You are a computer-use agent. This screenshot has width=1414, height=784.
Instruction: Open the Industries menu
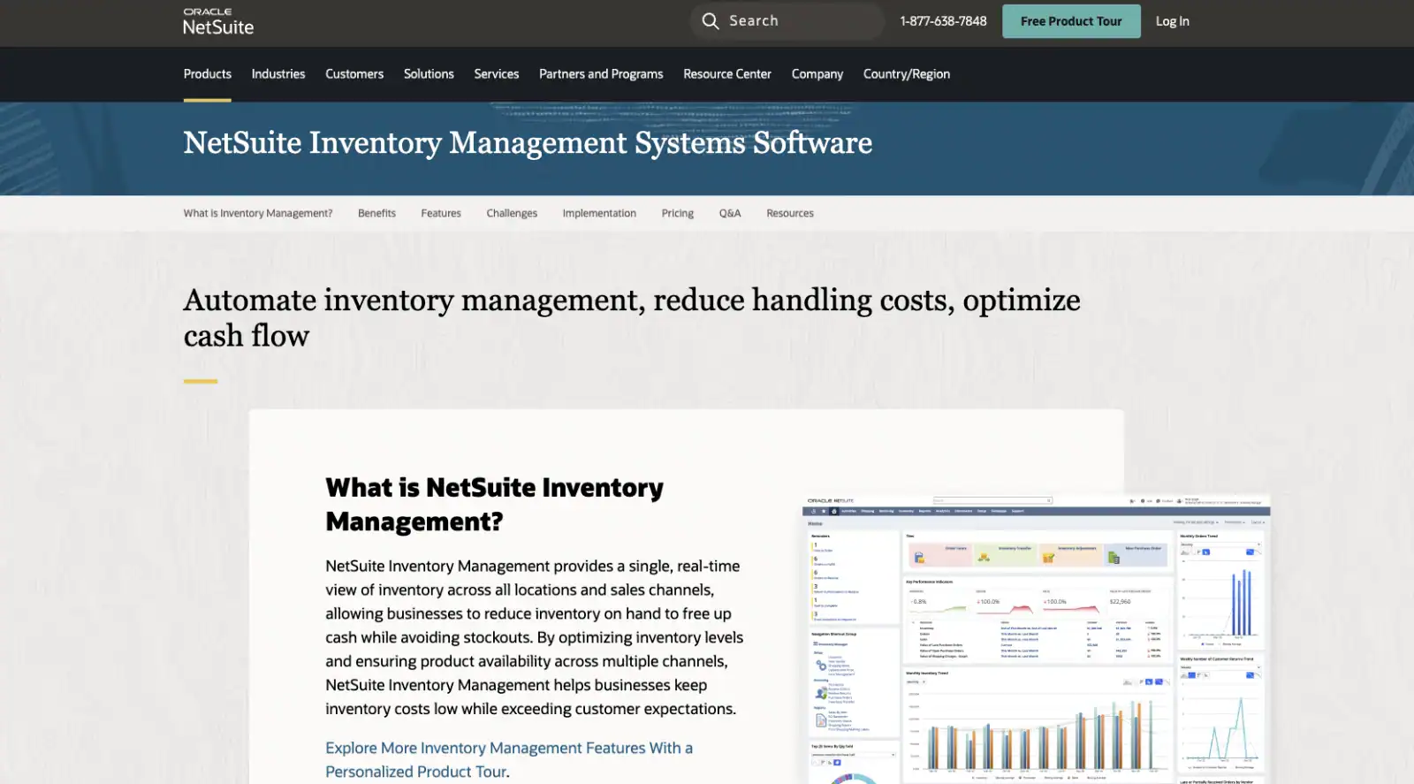[x=278, y=74]
